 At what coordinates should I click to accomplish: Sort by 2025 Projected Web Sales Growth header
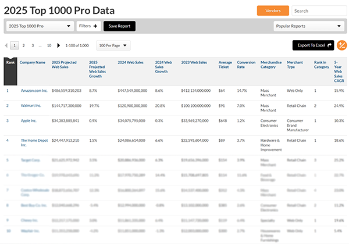pyautogui.click(x=97, y=69)
